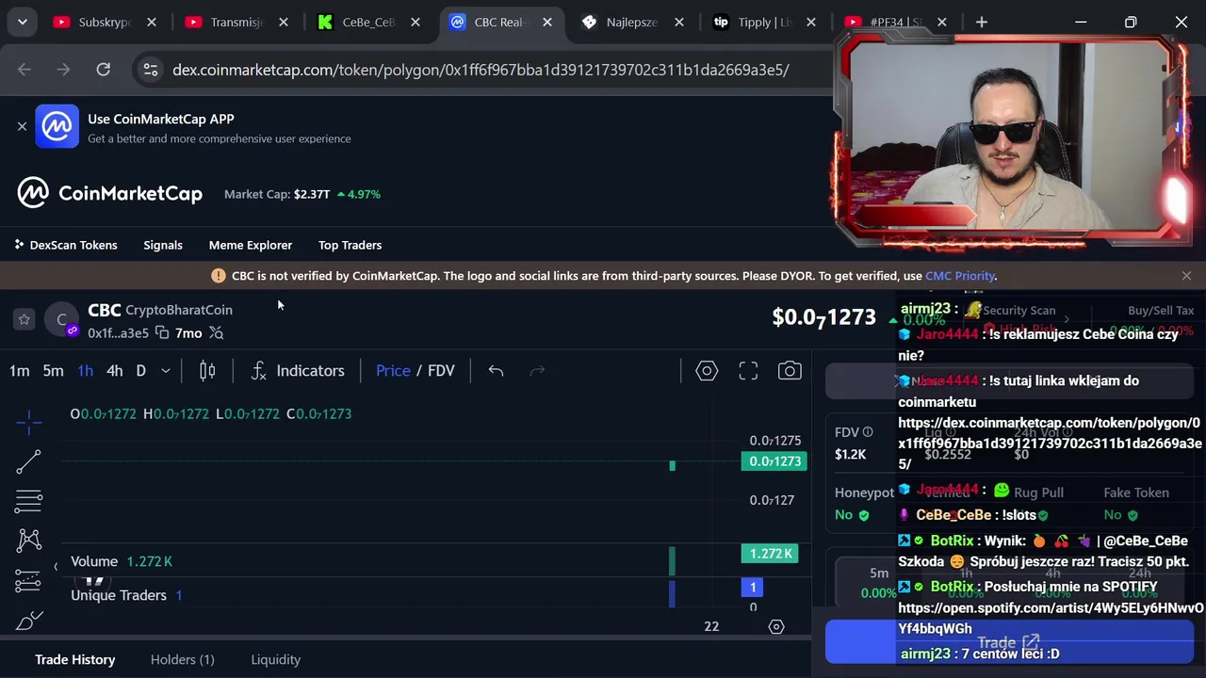This screenshot has height=678, width=1206.
Task: Select the 4h timeframe
Action: (114, 371)
